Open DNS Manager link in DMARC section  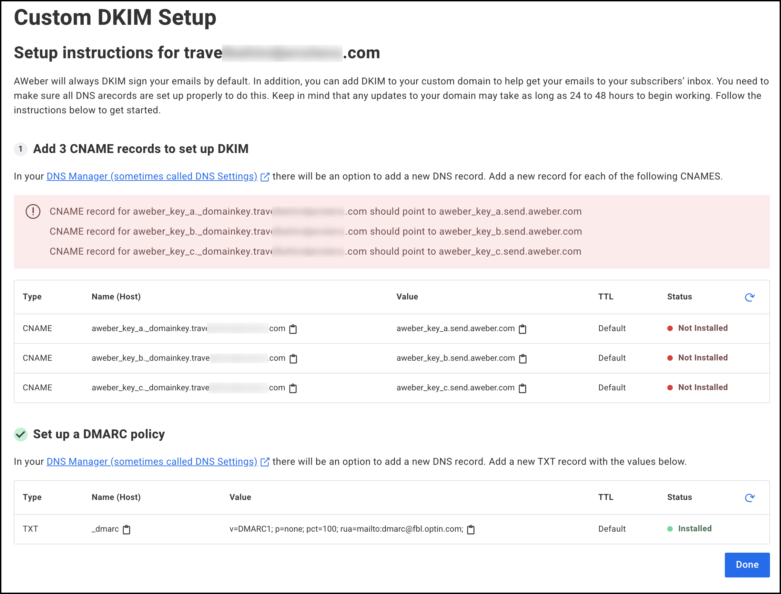[152, 461]
